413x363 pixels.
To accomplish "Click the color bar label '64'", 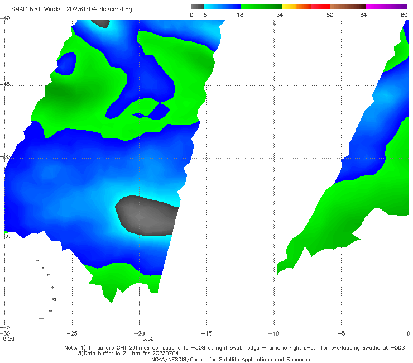I will tap(363, 15).
